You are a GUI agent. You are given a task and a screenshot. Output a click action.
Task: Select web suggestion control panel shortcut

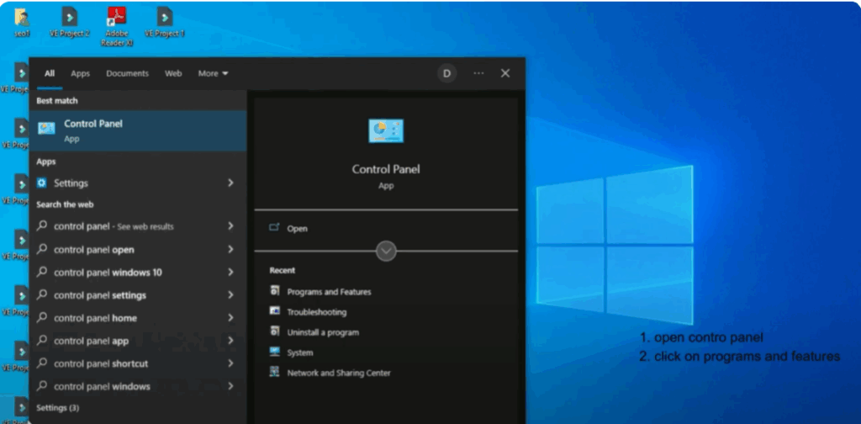point(101,363)
